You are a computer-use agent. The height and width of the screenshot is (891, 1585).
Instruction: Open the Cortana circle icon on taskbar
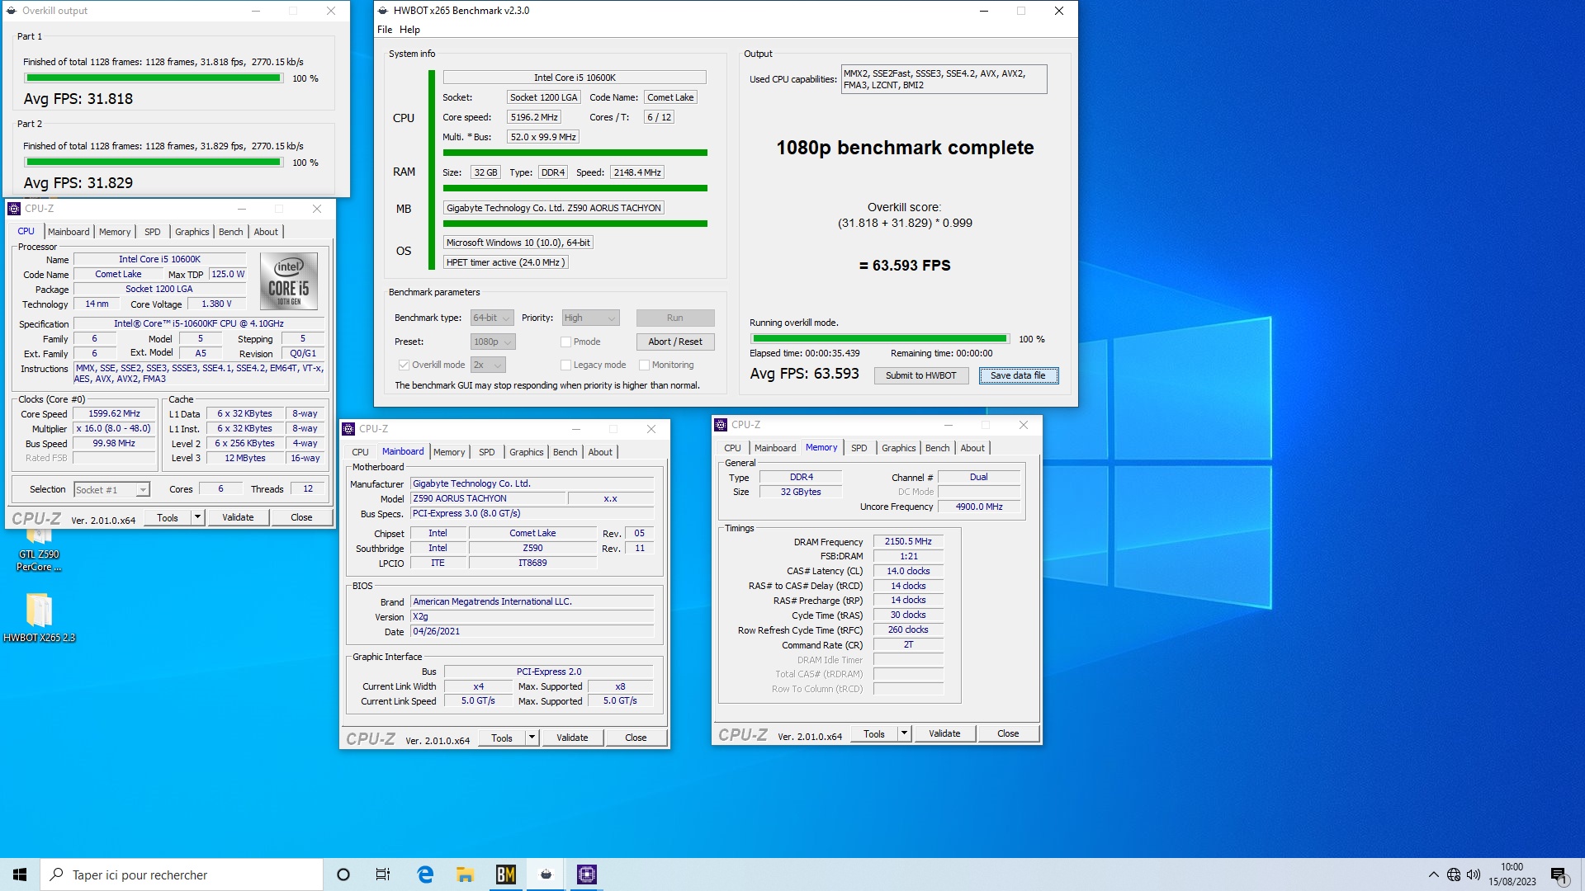coord(343,874)
